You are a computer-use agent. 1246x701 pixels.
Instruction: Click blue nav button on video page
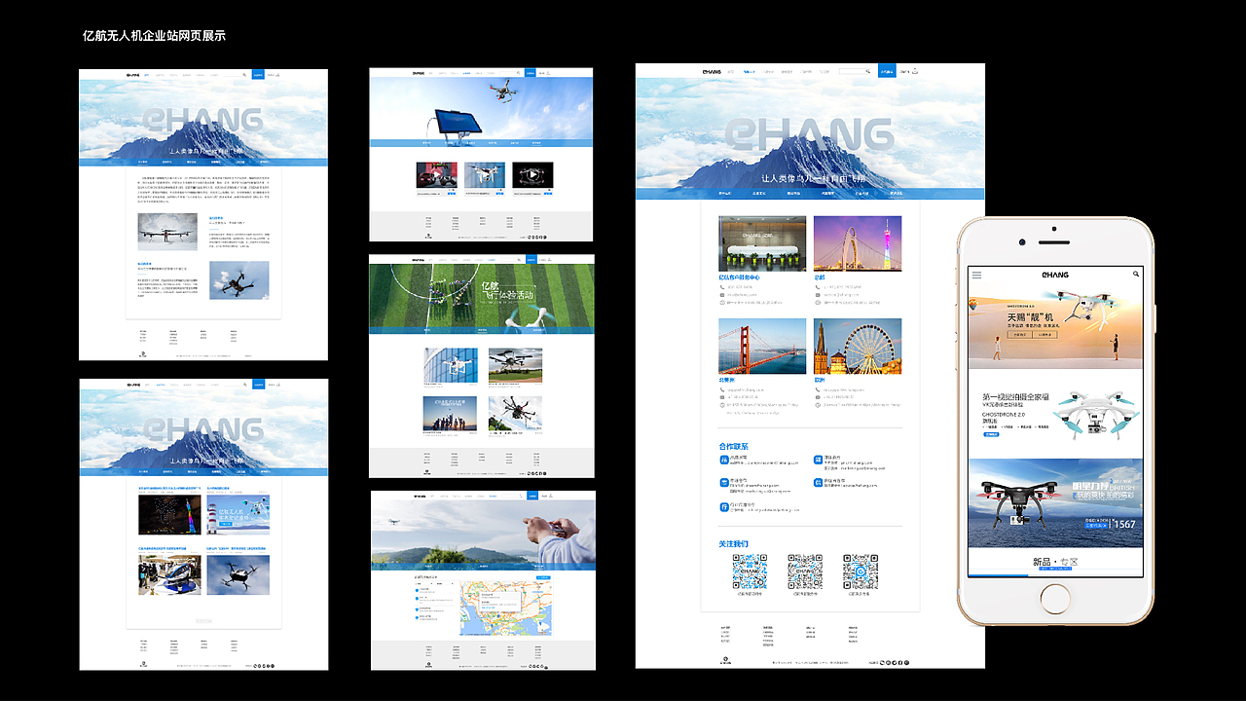point(530,72)
